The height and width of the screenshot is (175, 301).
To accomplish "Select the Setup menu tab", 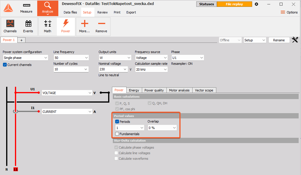I will pyautogui.click(x=87, y=12).
